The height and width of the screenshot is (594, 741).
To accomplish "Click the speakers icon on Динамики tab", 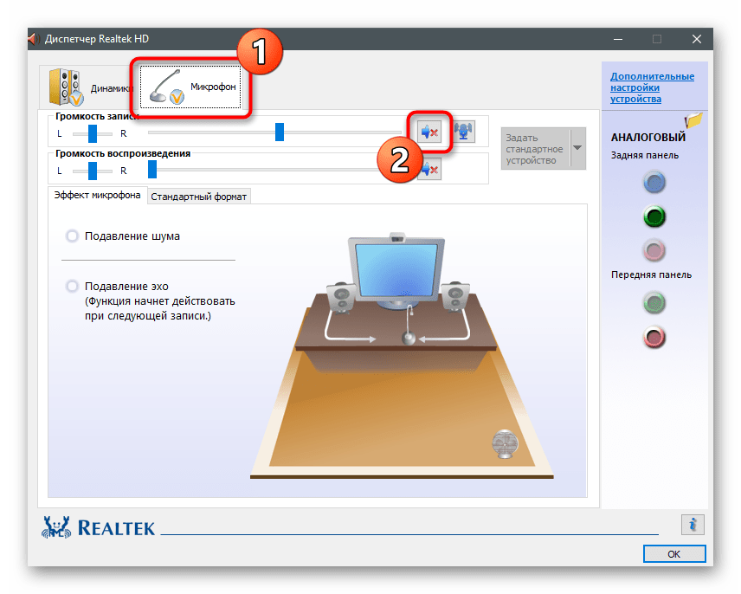I will (x=66, y=87).
